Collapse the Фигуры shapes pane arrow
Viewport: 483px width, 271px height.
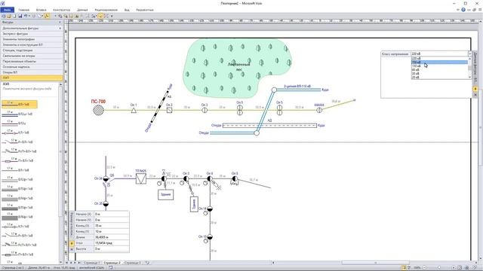pyautogui.click(x=60, y=23)
